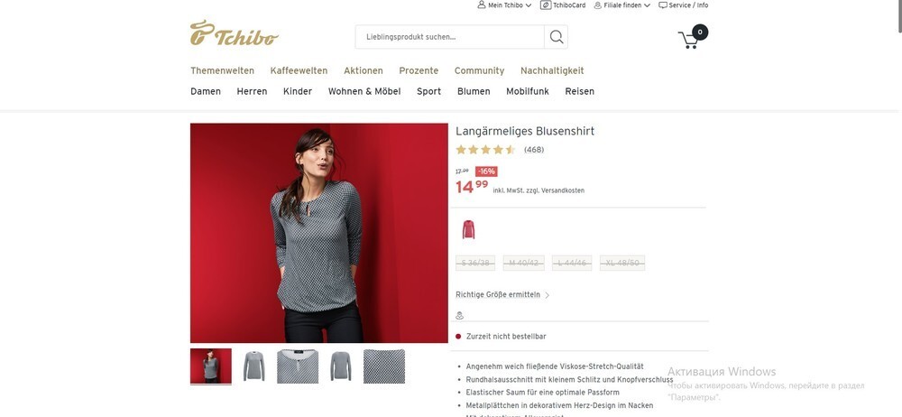Select size S 36/38
Image resolution: width=902 pixels, height=417 pixels.
tap(475, 264)
